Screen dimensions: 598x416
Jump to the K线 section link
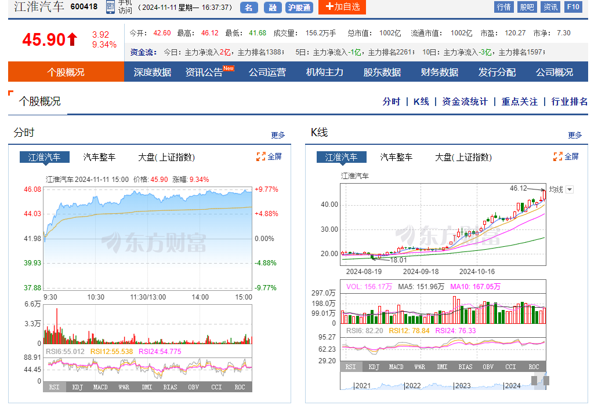pyautogui.click(x=421, y=101)
